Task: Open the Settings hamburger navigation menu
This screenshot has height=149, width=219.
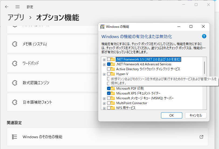Action: click(18, 7)
